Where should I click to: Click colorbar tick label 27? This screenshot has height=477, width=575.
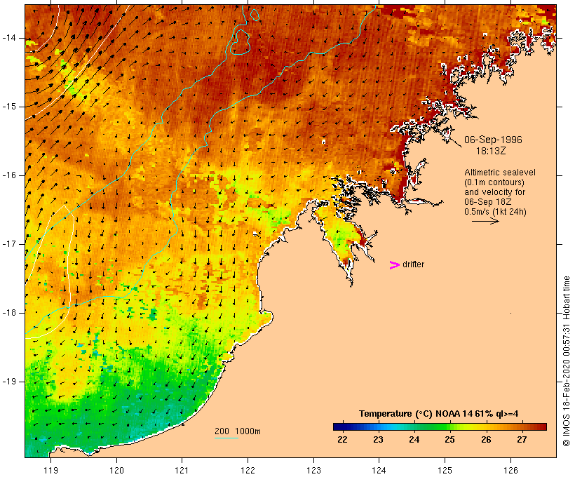pyautogui.click(x=522, y=440)
